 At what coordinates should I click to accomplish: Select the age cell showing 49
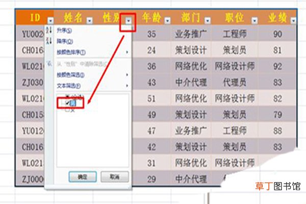[x=151, y=115]
